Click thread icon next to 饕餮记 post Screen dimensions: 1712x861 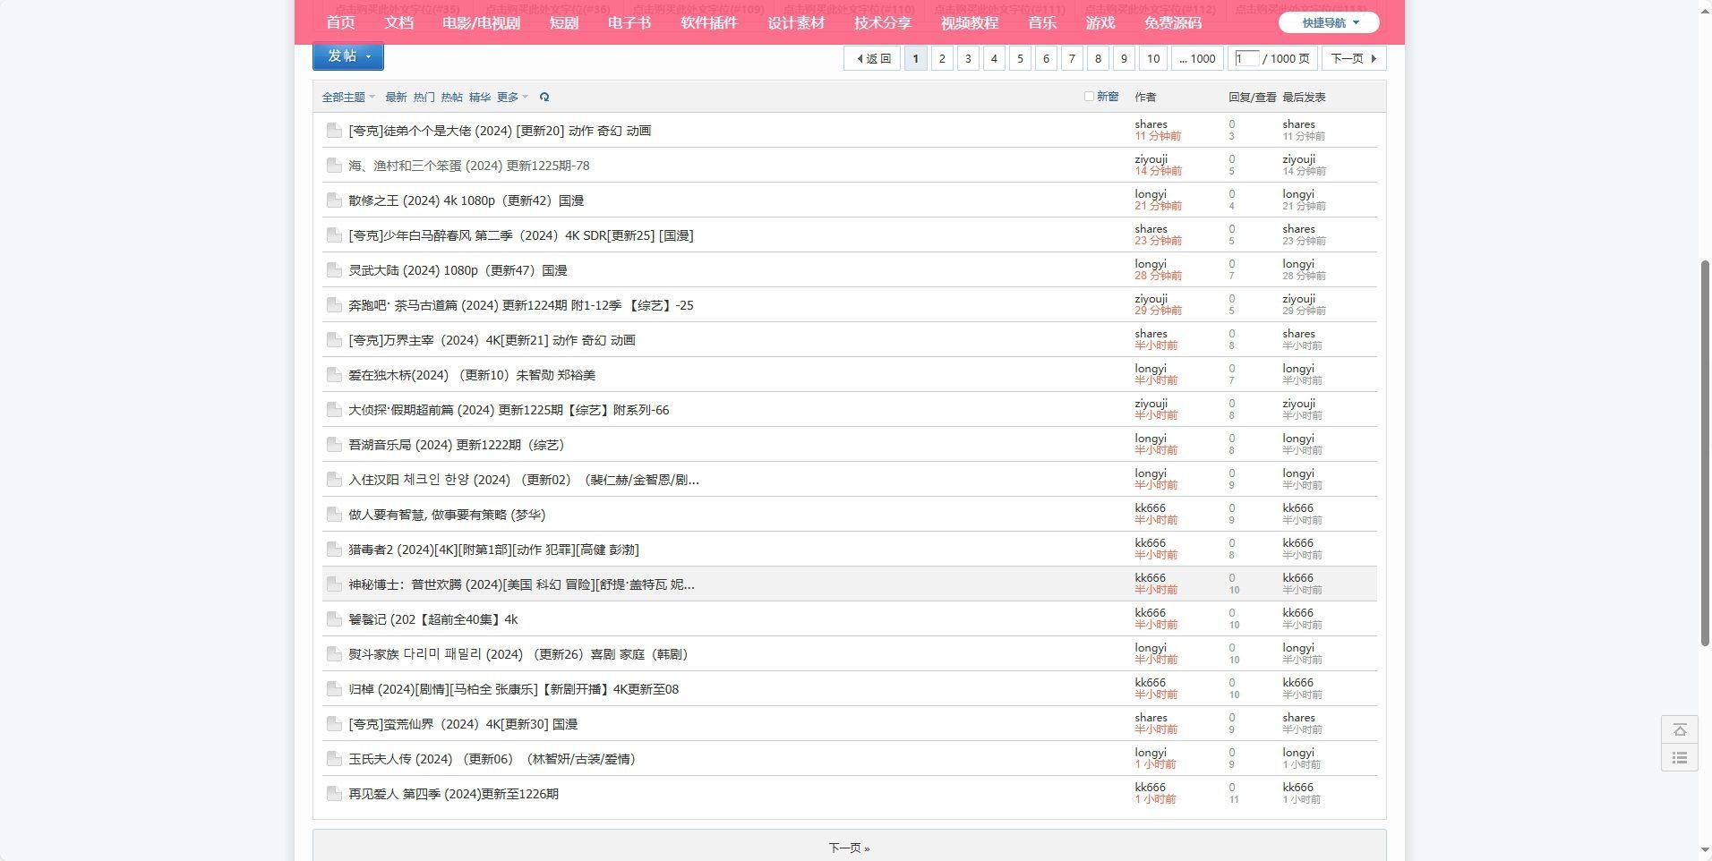click(x=334, y=619)
